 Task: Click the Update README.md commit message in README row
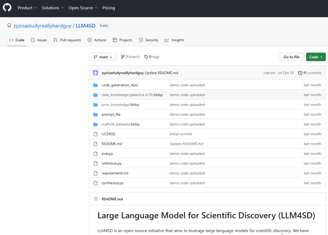pos(186,144)
